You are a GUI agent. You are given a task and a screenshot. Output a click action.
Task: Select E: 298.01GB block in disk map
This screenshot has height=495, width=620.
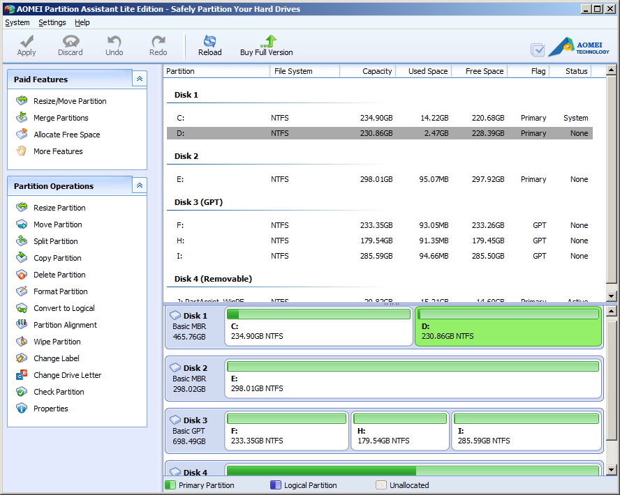coord(413,379)
